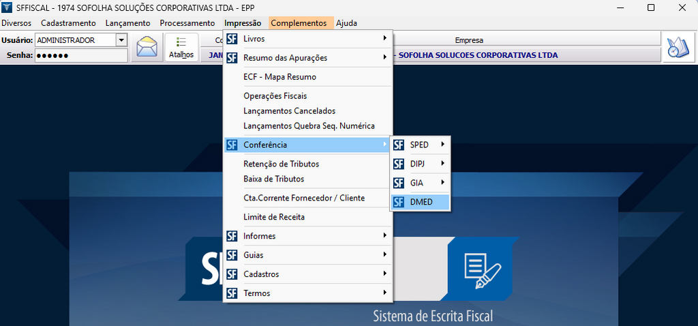Screen dimensions: 698x326
Task: Choose Retenção de Tributos
Action: pos(281,164)
